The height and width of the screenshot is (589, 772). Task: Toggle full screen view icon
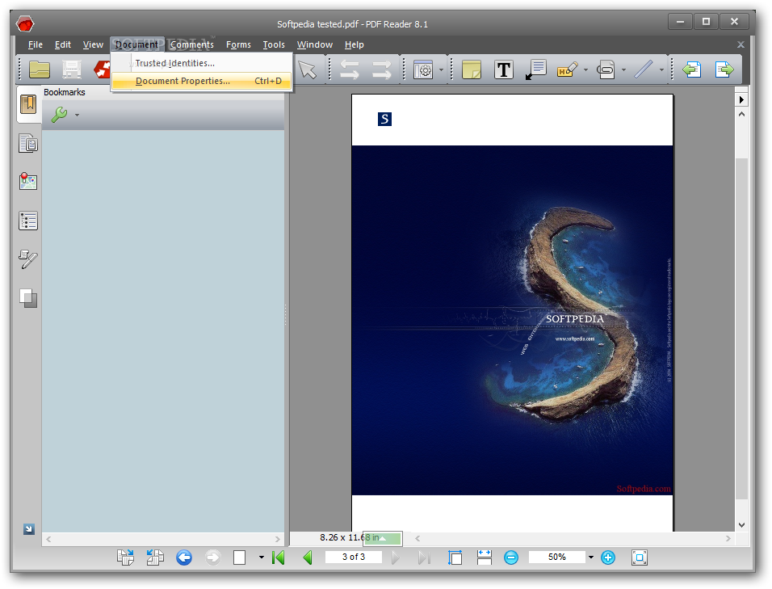pos(639,557)
